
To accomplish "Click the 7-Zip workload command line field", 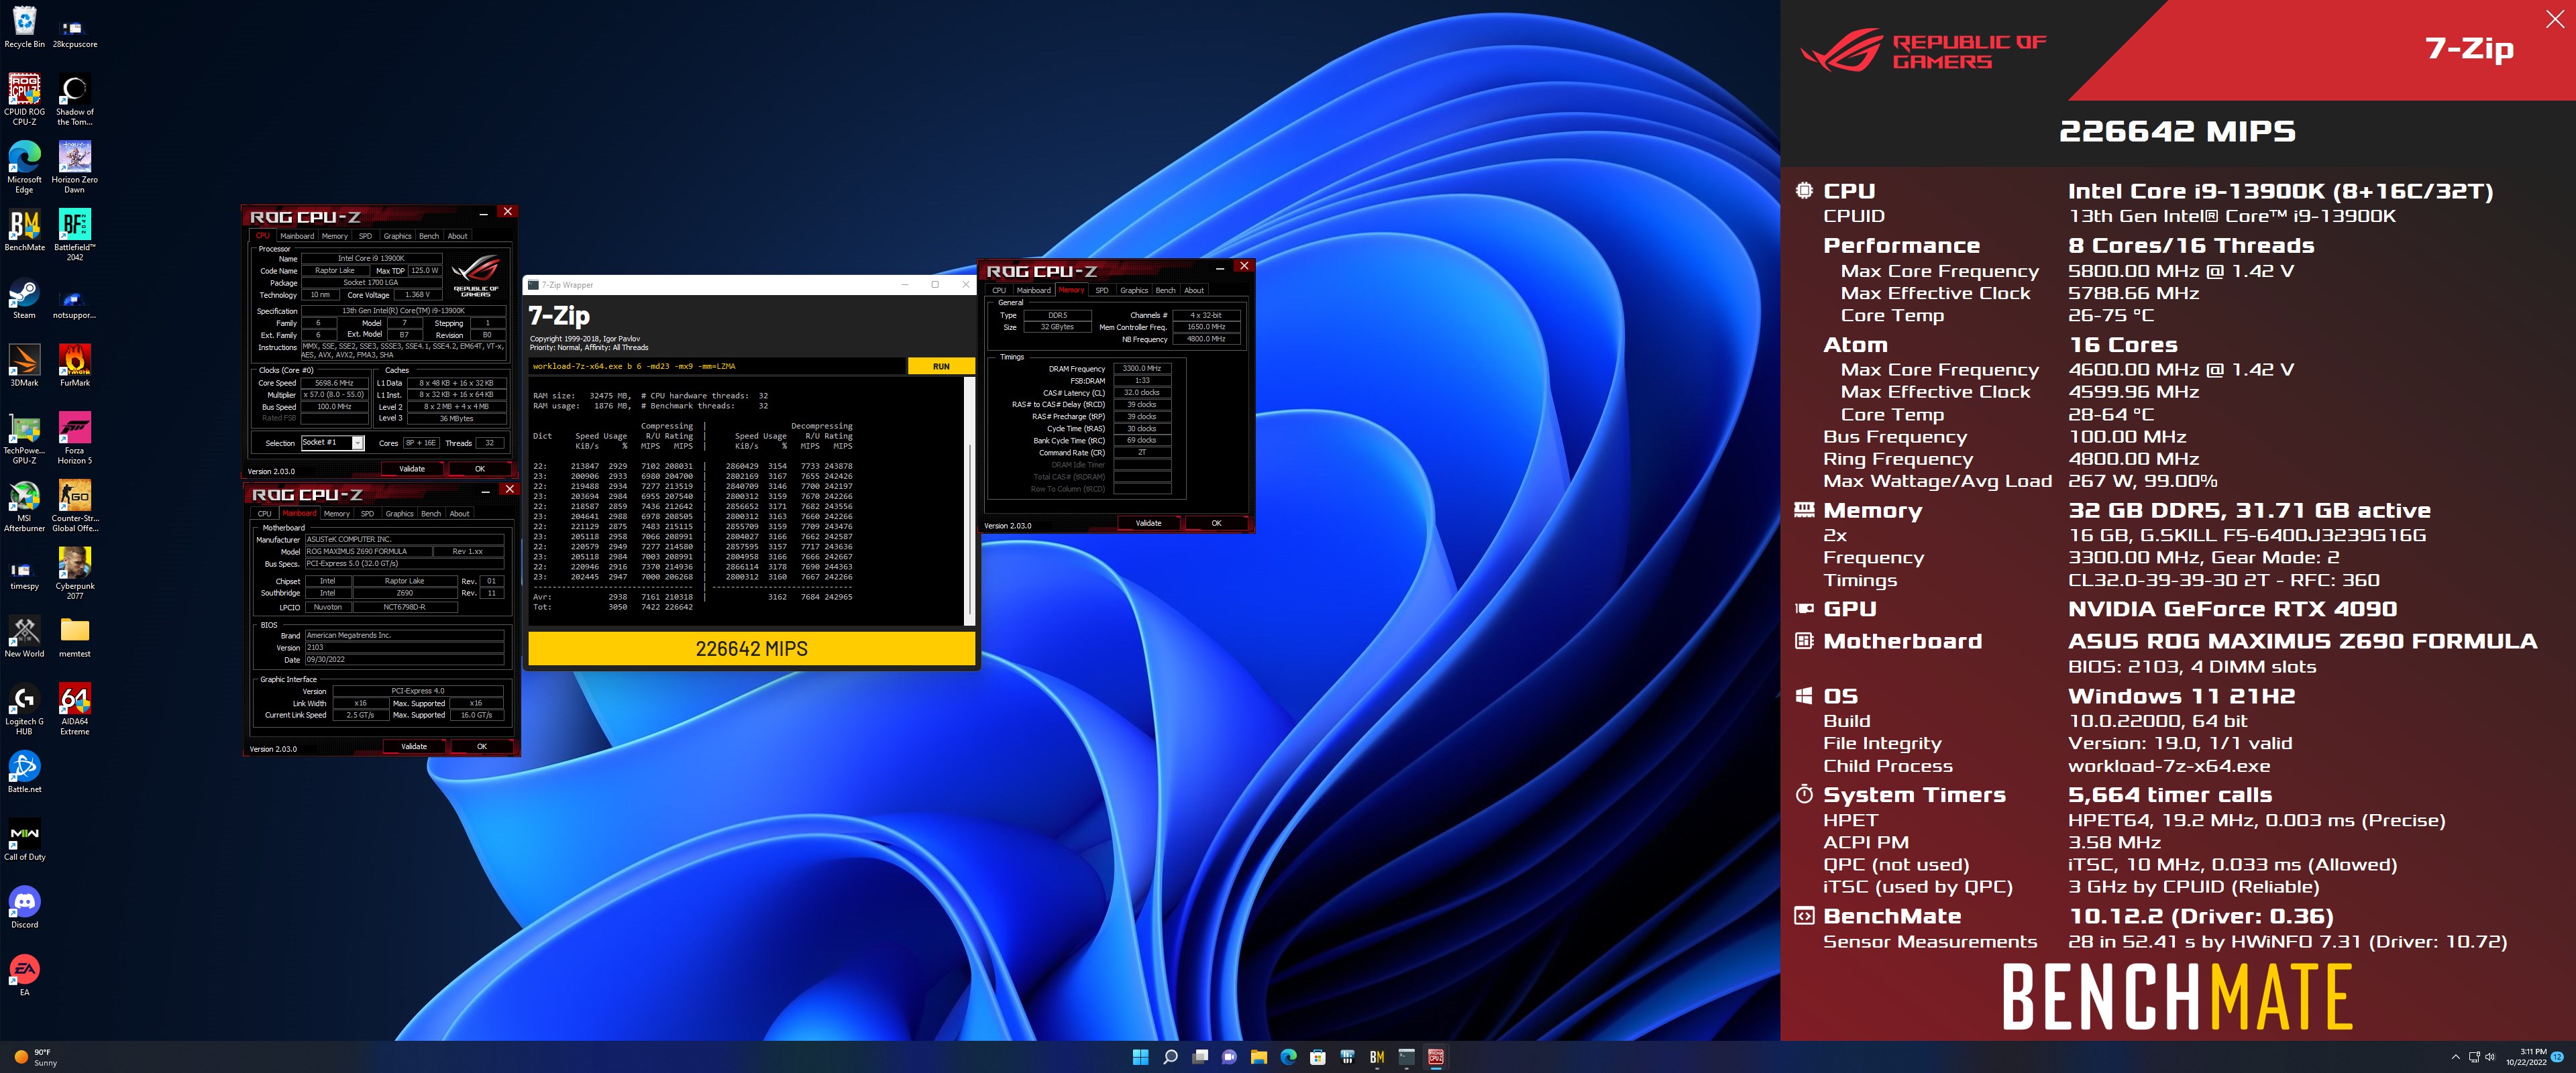I will click(x=717, y=366).
